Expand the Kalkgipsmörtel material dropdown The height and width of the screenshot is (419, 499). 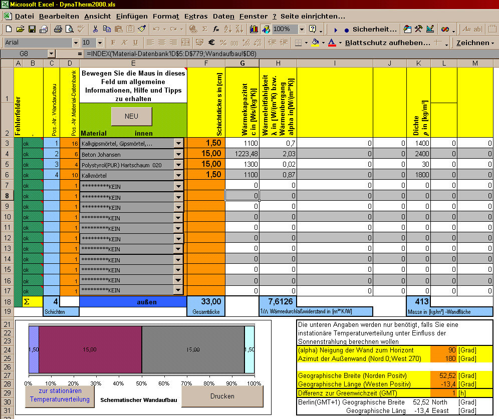[178, 143]
